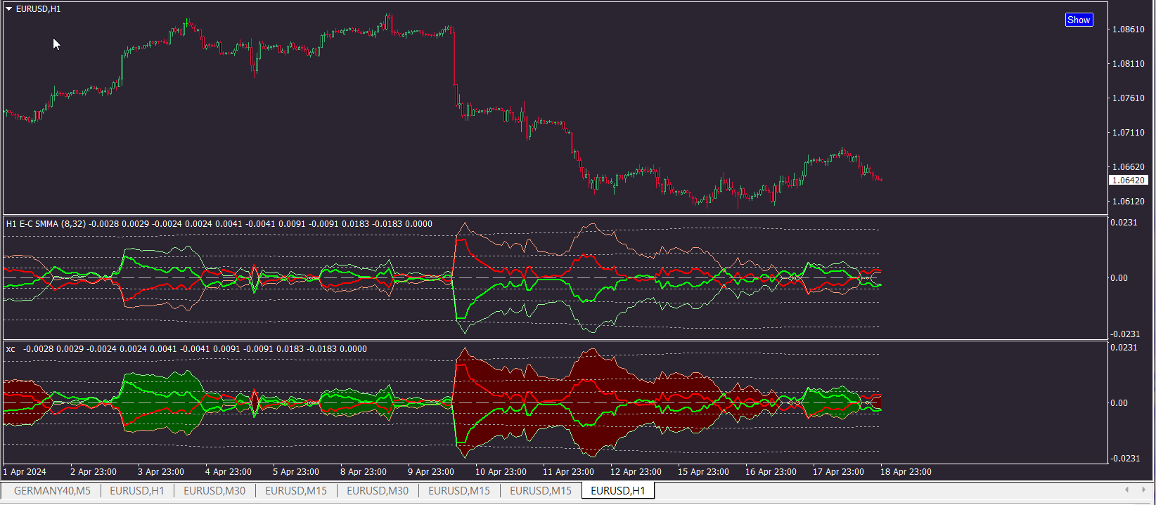Click the 10 Apr 23:00 time label

coord(501,472)
